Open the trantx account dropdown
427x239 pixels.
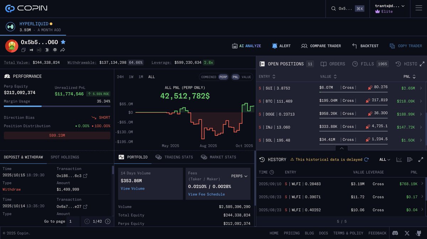click(x=390, y=9)
